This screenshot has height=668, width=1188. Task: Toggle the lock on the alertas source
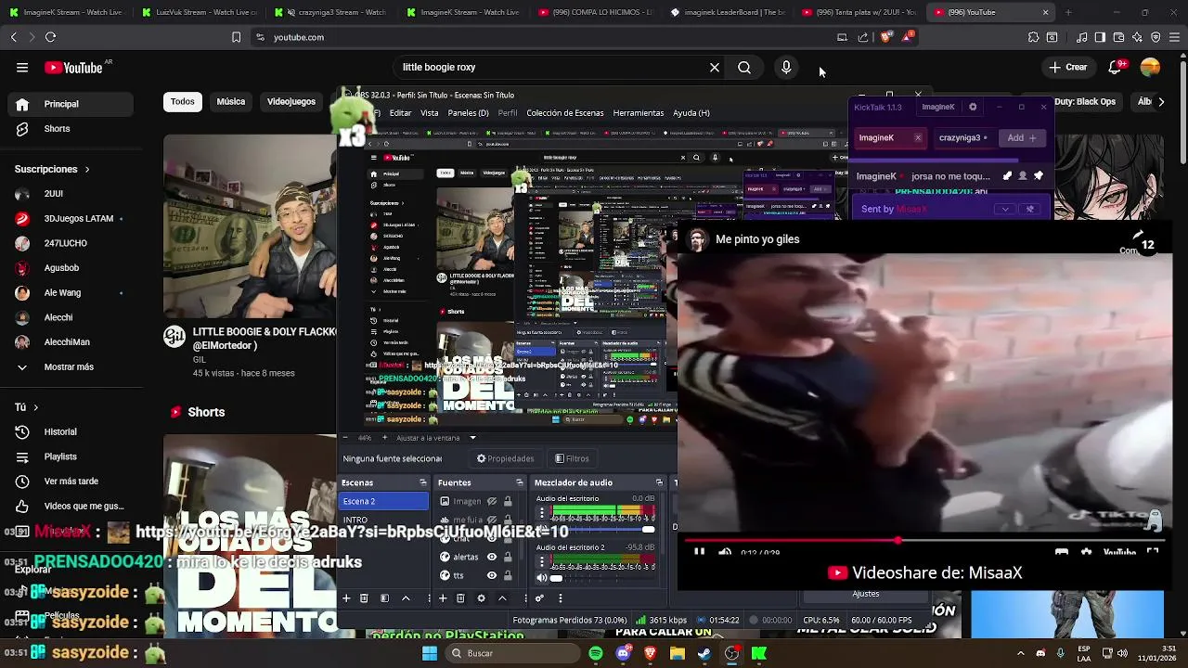(507, 557)
